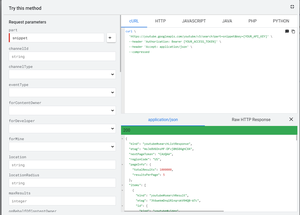
Task: Click the maxResults integer input
Action: [62, 201]
